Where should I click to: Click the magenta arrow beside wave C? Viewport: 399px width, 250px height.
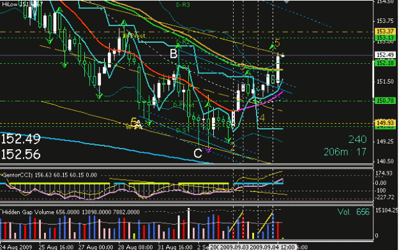pos(208,151)
